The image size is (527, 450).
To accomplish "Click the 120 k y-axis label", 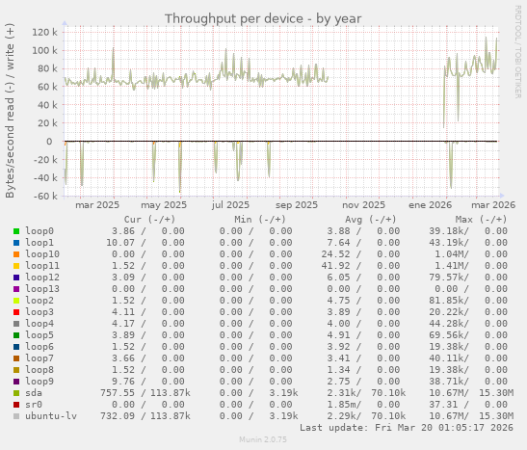I will pyautogui.click(x=44, y=32).
